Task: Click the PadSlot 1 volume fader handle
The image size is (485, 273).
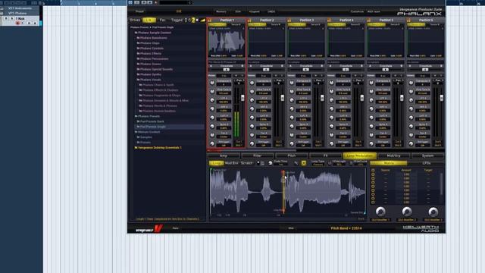Action: click(242, 98)
